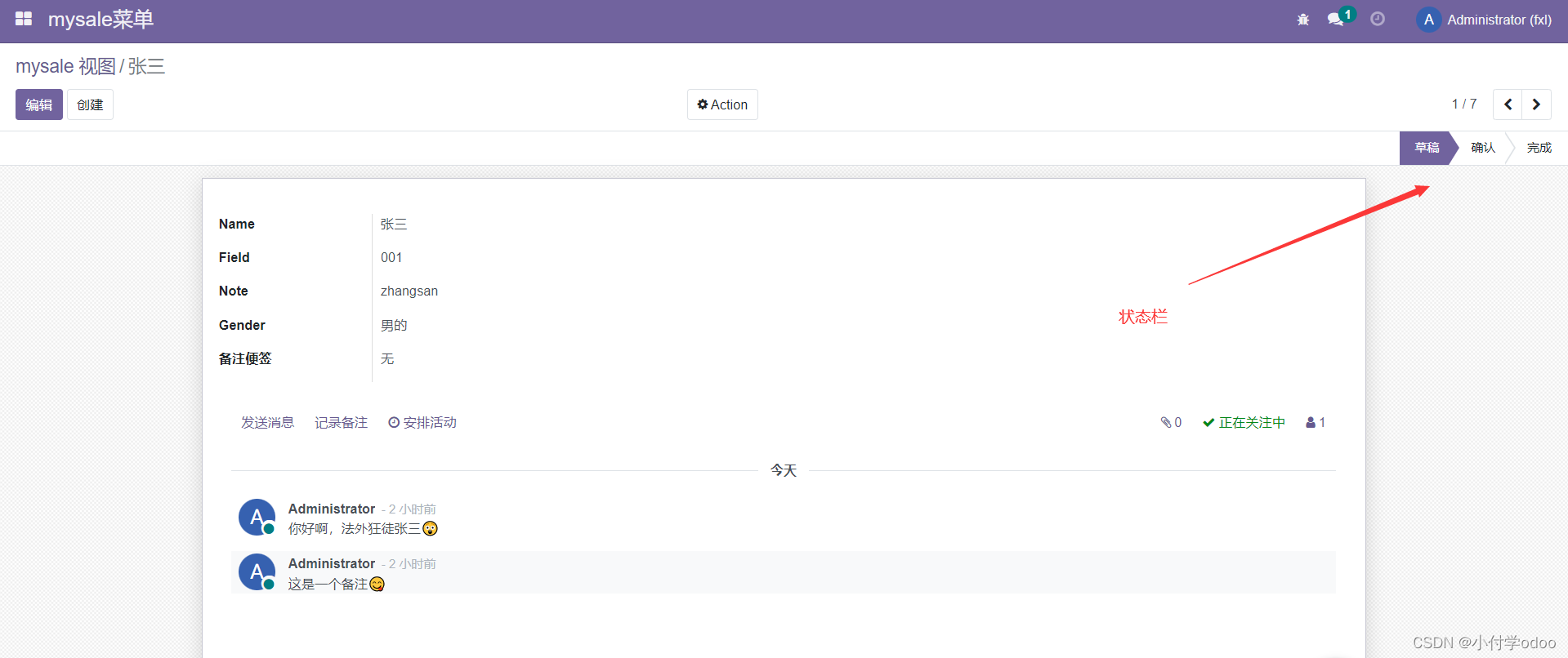The width and height of the screenshot is (1568, 658).
Task: Click the note text 这是一个备注
Action: 328,585
